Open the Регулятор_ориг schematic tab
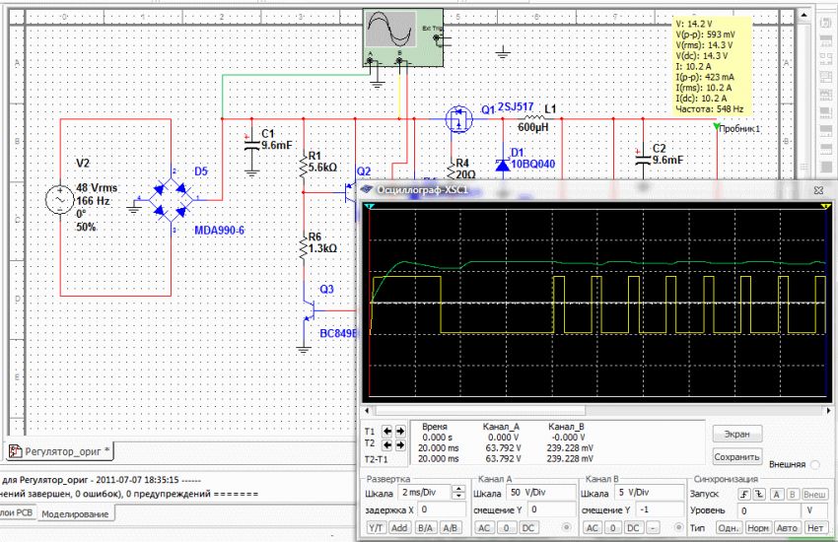The image size is (838, 542). point(59,451)
